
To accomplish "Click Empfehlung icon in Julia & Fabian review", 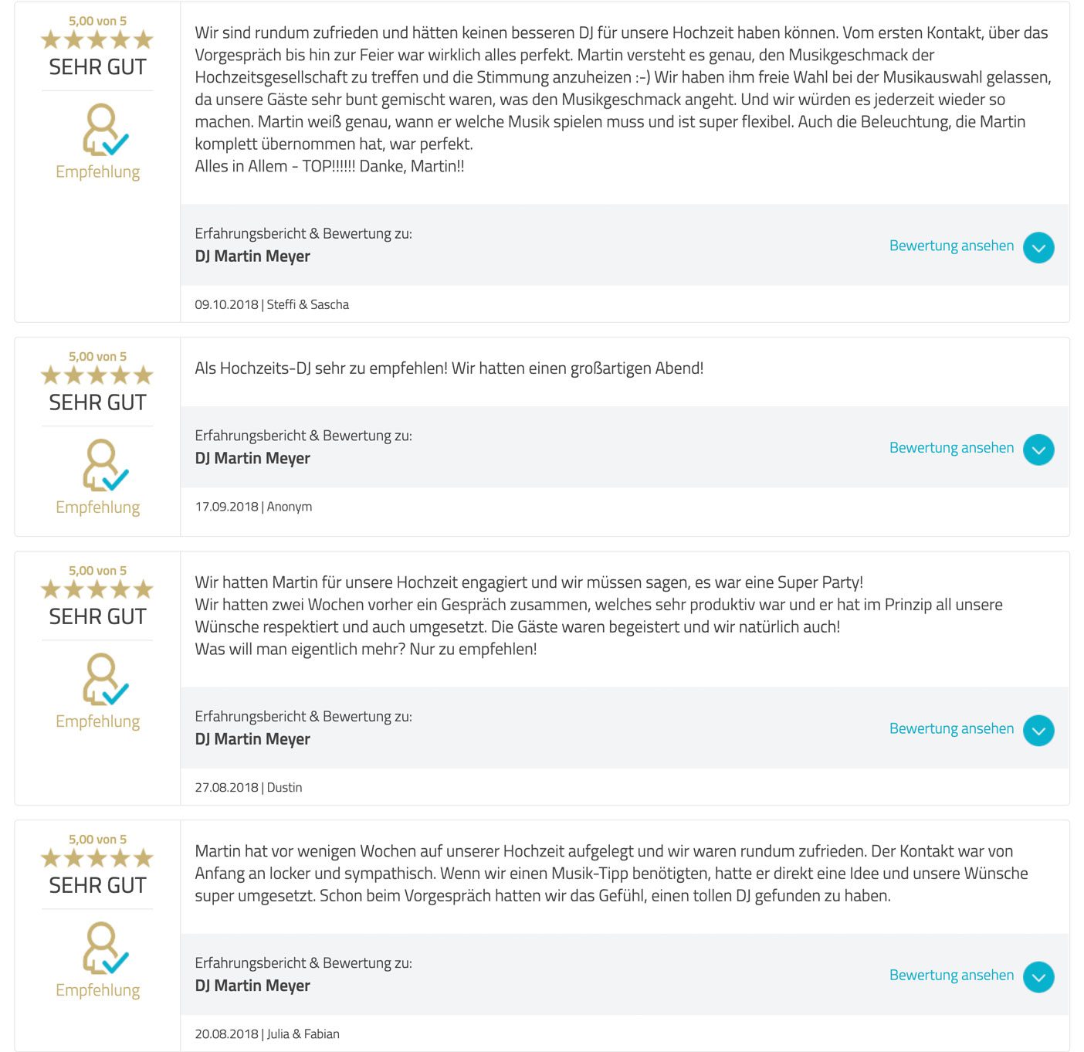I will 105,948.
